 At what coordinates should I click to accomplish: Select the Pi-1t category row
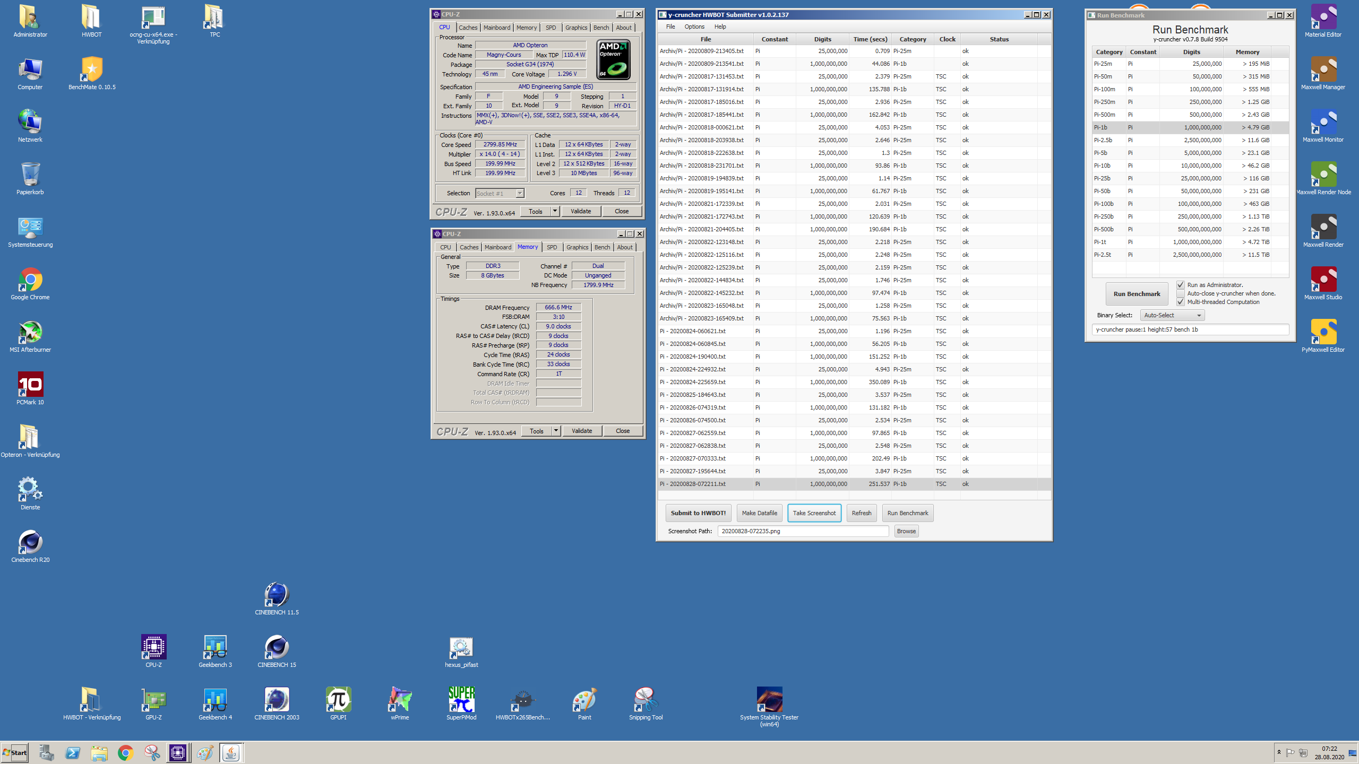tap(1190, 242)
